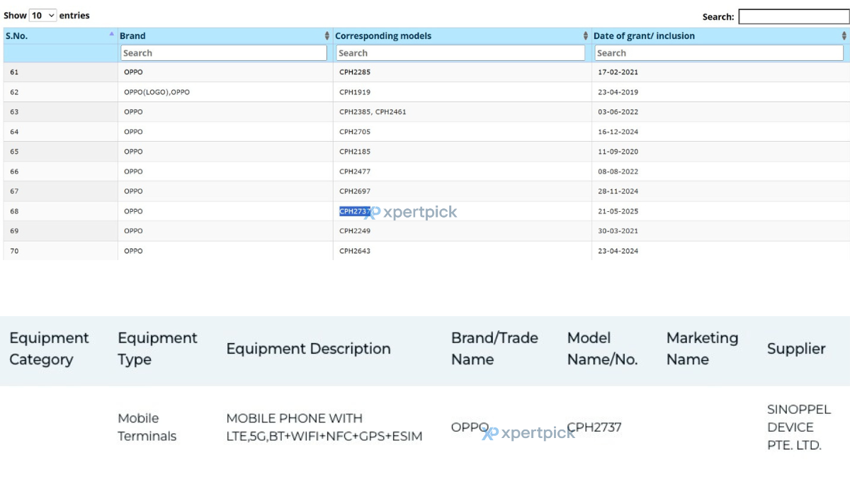Select serial number 65 cell
This screenshot has width=850, height=482.
click(x=61, y=152)
